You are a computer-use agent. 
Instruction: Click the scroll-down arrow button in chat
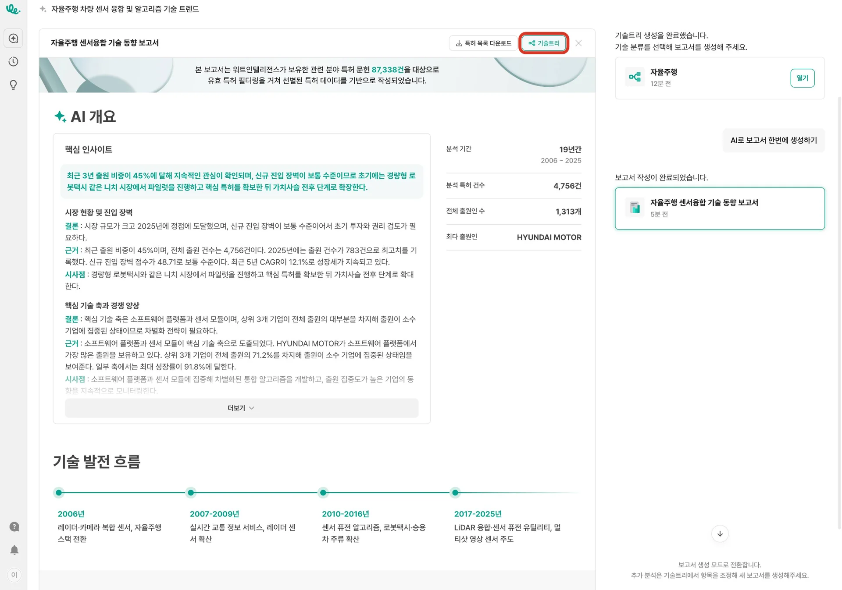[x=720, y=533]
